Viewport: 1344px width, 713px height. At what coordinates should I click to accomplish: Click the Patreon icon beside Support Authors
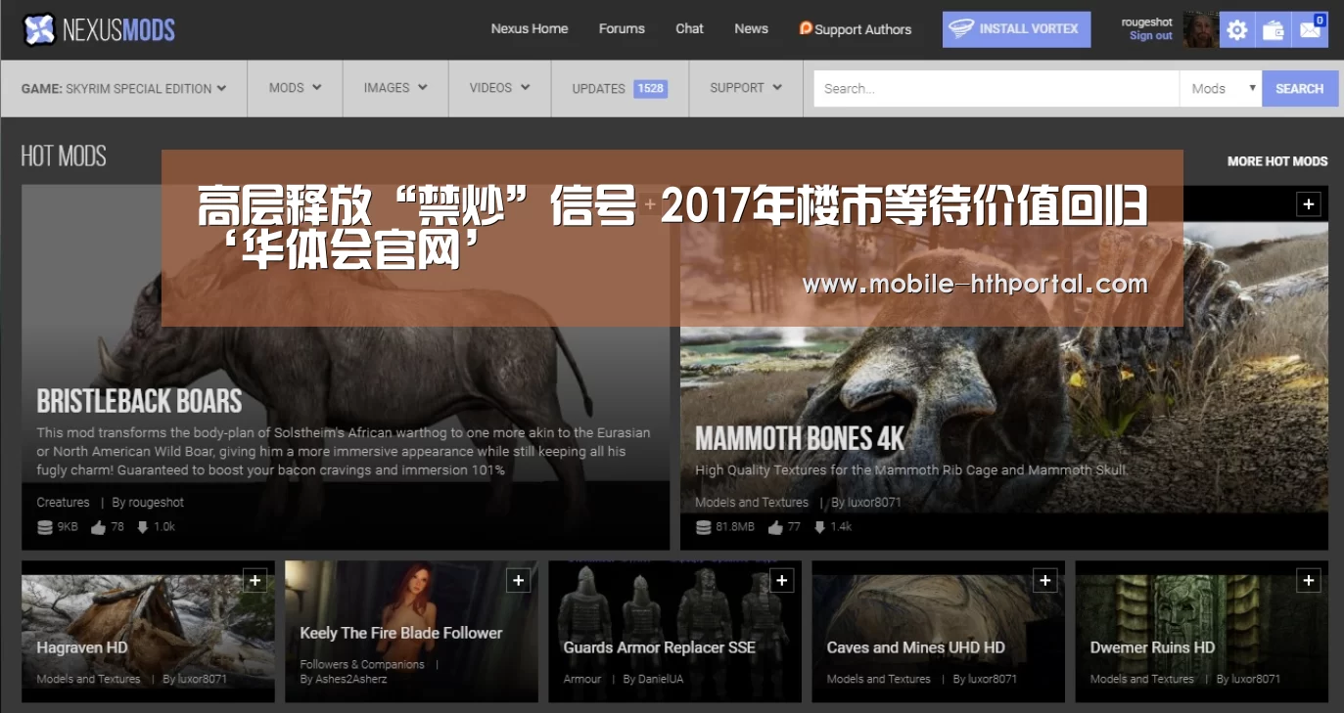(806, 28)
